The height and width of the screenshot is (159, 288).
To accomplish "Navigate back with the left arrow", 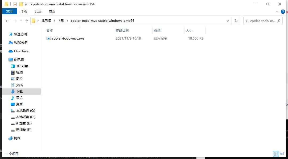I will coord(7,21).
